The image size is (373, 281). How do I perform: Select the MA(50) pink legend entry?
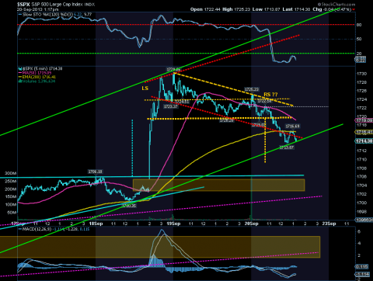37,73
